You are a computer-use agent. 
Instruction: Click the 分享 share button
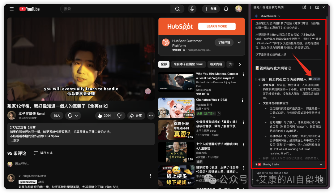pos(136,116)
